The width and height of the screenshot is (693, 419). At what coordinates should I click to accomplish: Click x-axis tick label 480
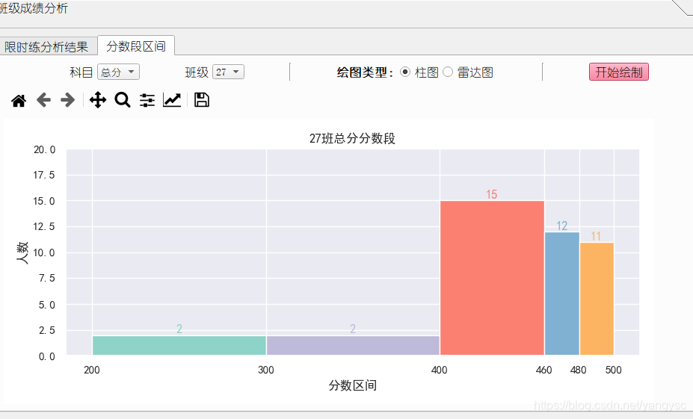click(x=578, y=370)
